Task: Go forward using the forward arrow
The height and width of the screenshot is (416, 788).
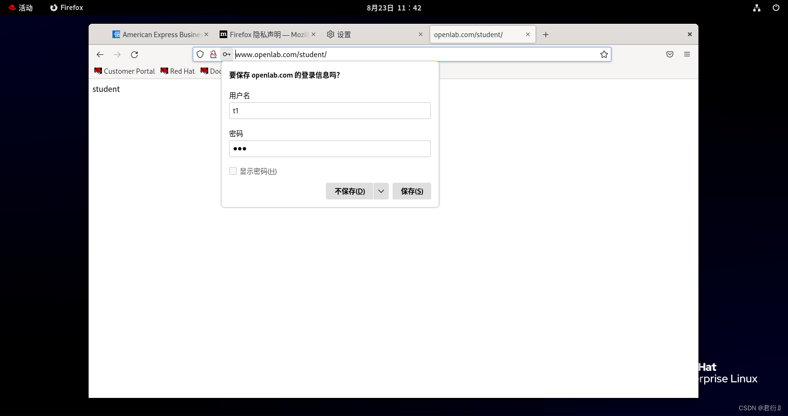Action: click(117, 55)
